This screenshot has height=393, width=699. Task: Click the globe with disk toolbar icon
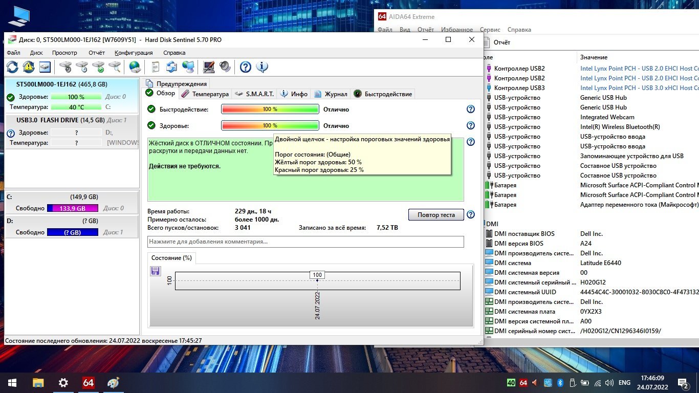pyautogui.click(x=135, y=67)
